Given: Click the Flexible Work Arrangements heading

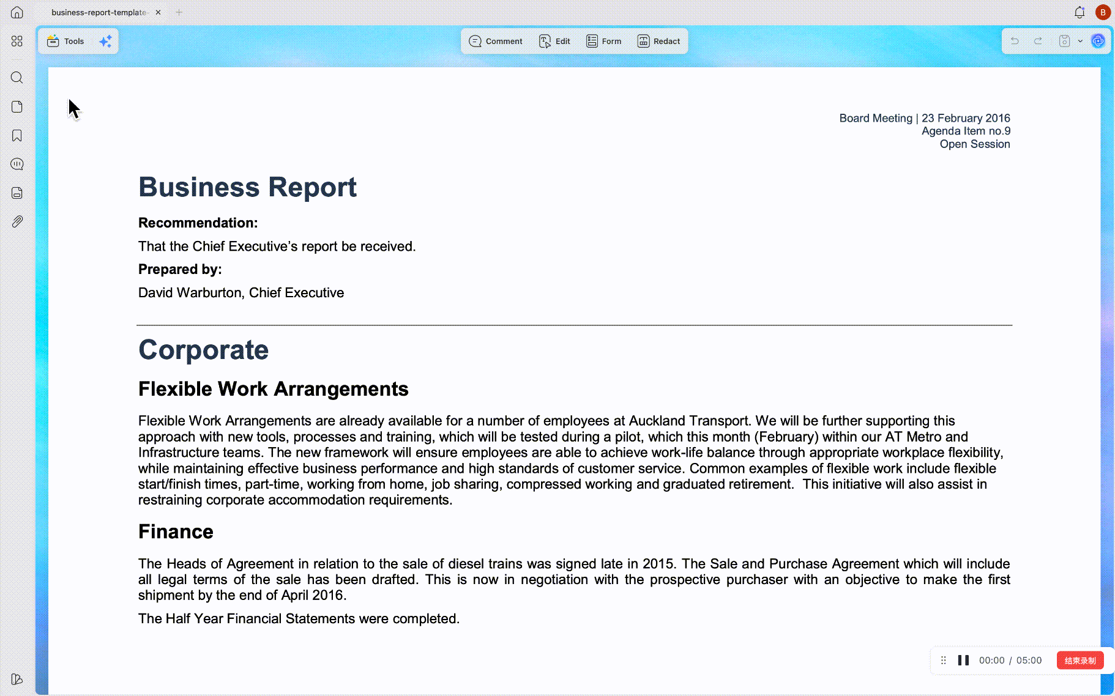Looking at the screenshot, I should coord(273,389).
